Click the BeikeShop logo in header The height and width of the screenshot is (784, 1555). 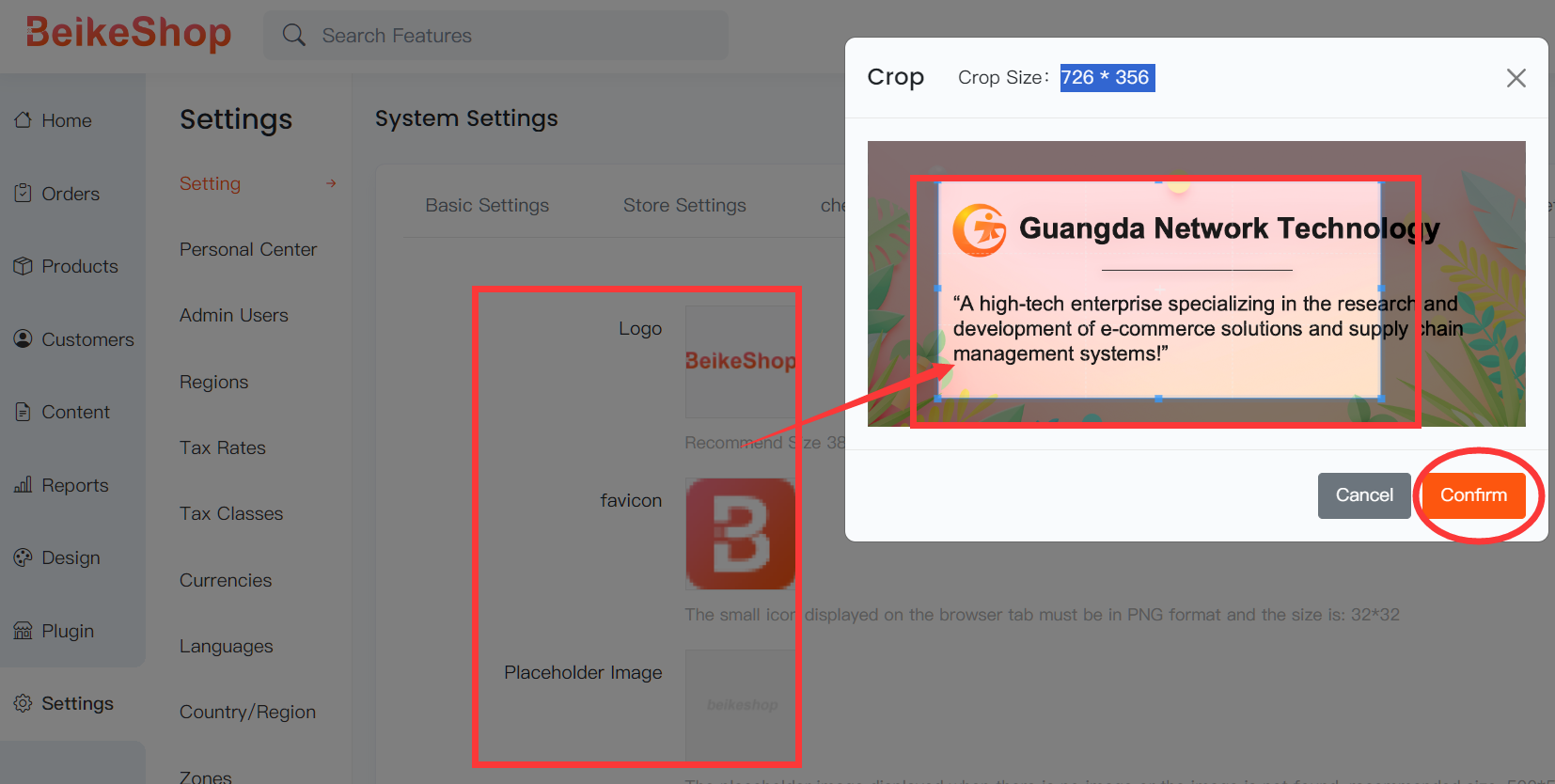click(129, 33)
